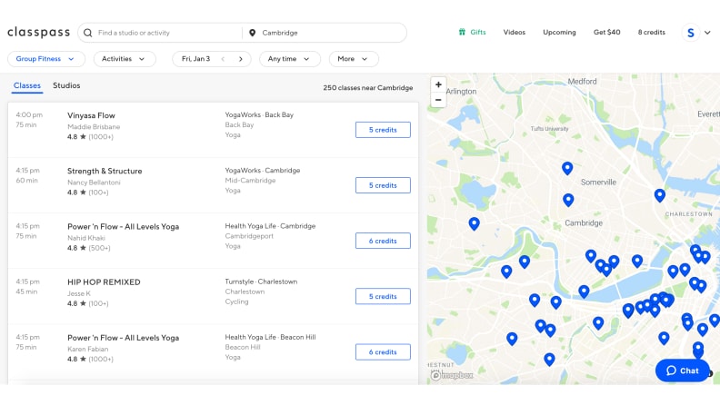
Task: Zoom out on the map
Action: (x=438, y=100)
